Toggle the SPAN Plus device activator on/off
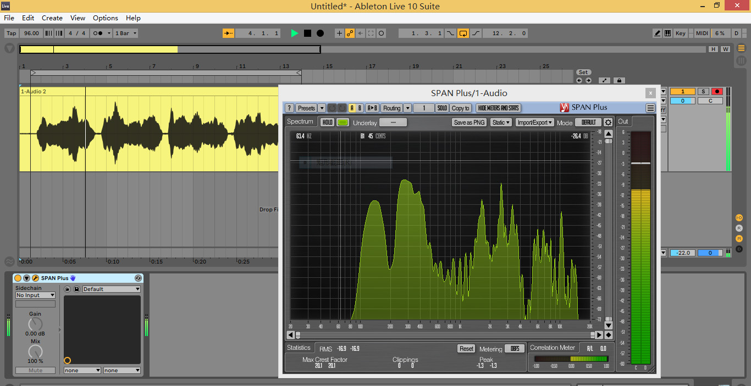 (18, 278)
